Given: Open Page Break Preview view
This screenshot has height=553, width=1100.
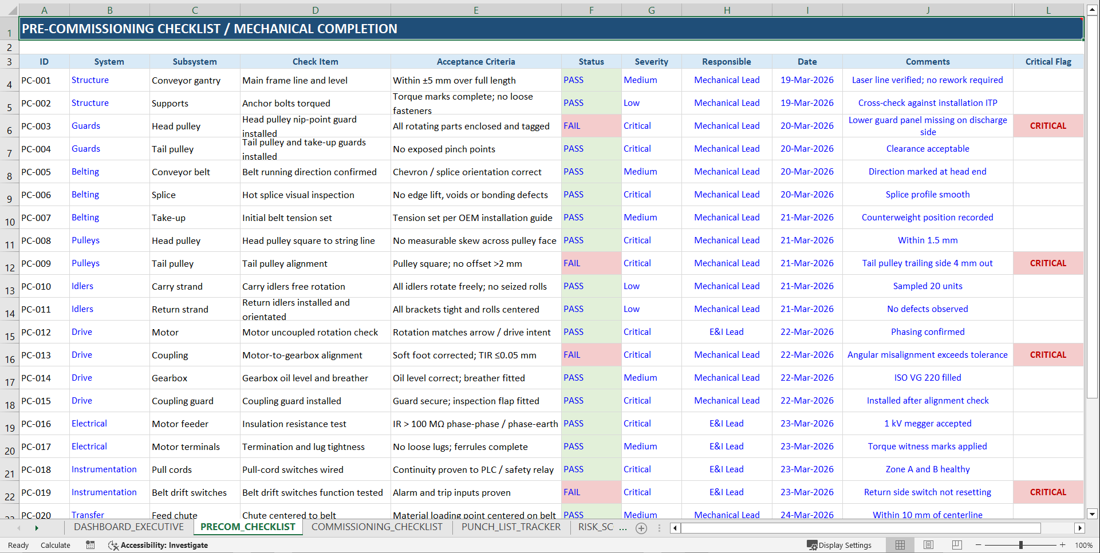Looking at the screenshot, I should [956, 544].
